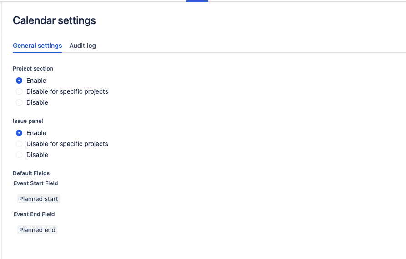Click the Default Fields heading
The width and height of the screenshot is (406, 259).
[x=31, y=173]
